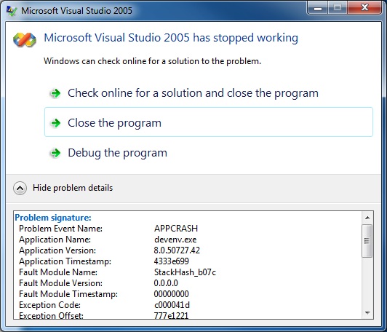The height and width of the screenshot is (332, 387).
Task: Click the Visual Studio title bar icon
Action: (12, 11)
